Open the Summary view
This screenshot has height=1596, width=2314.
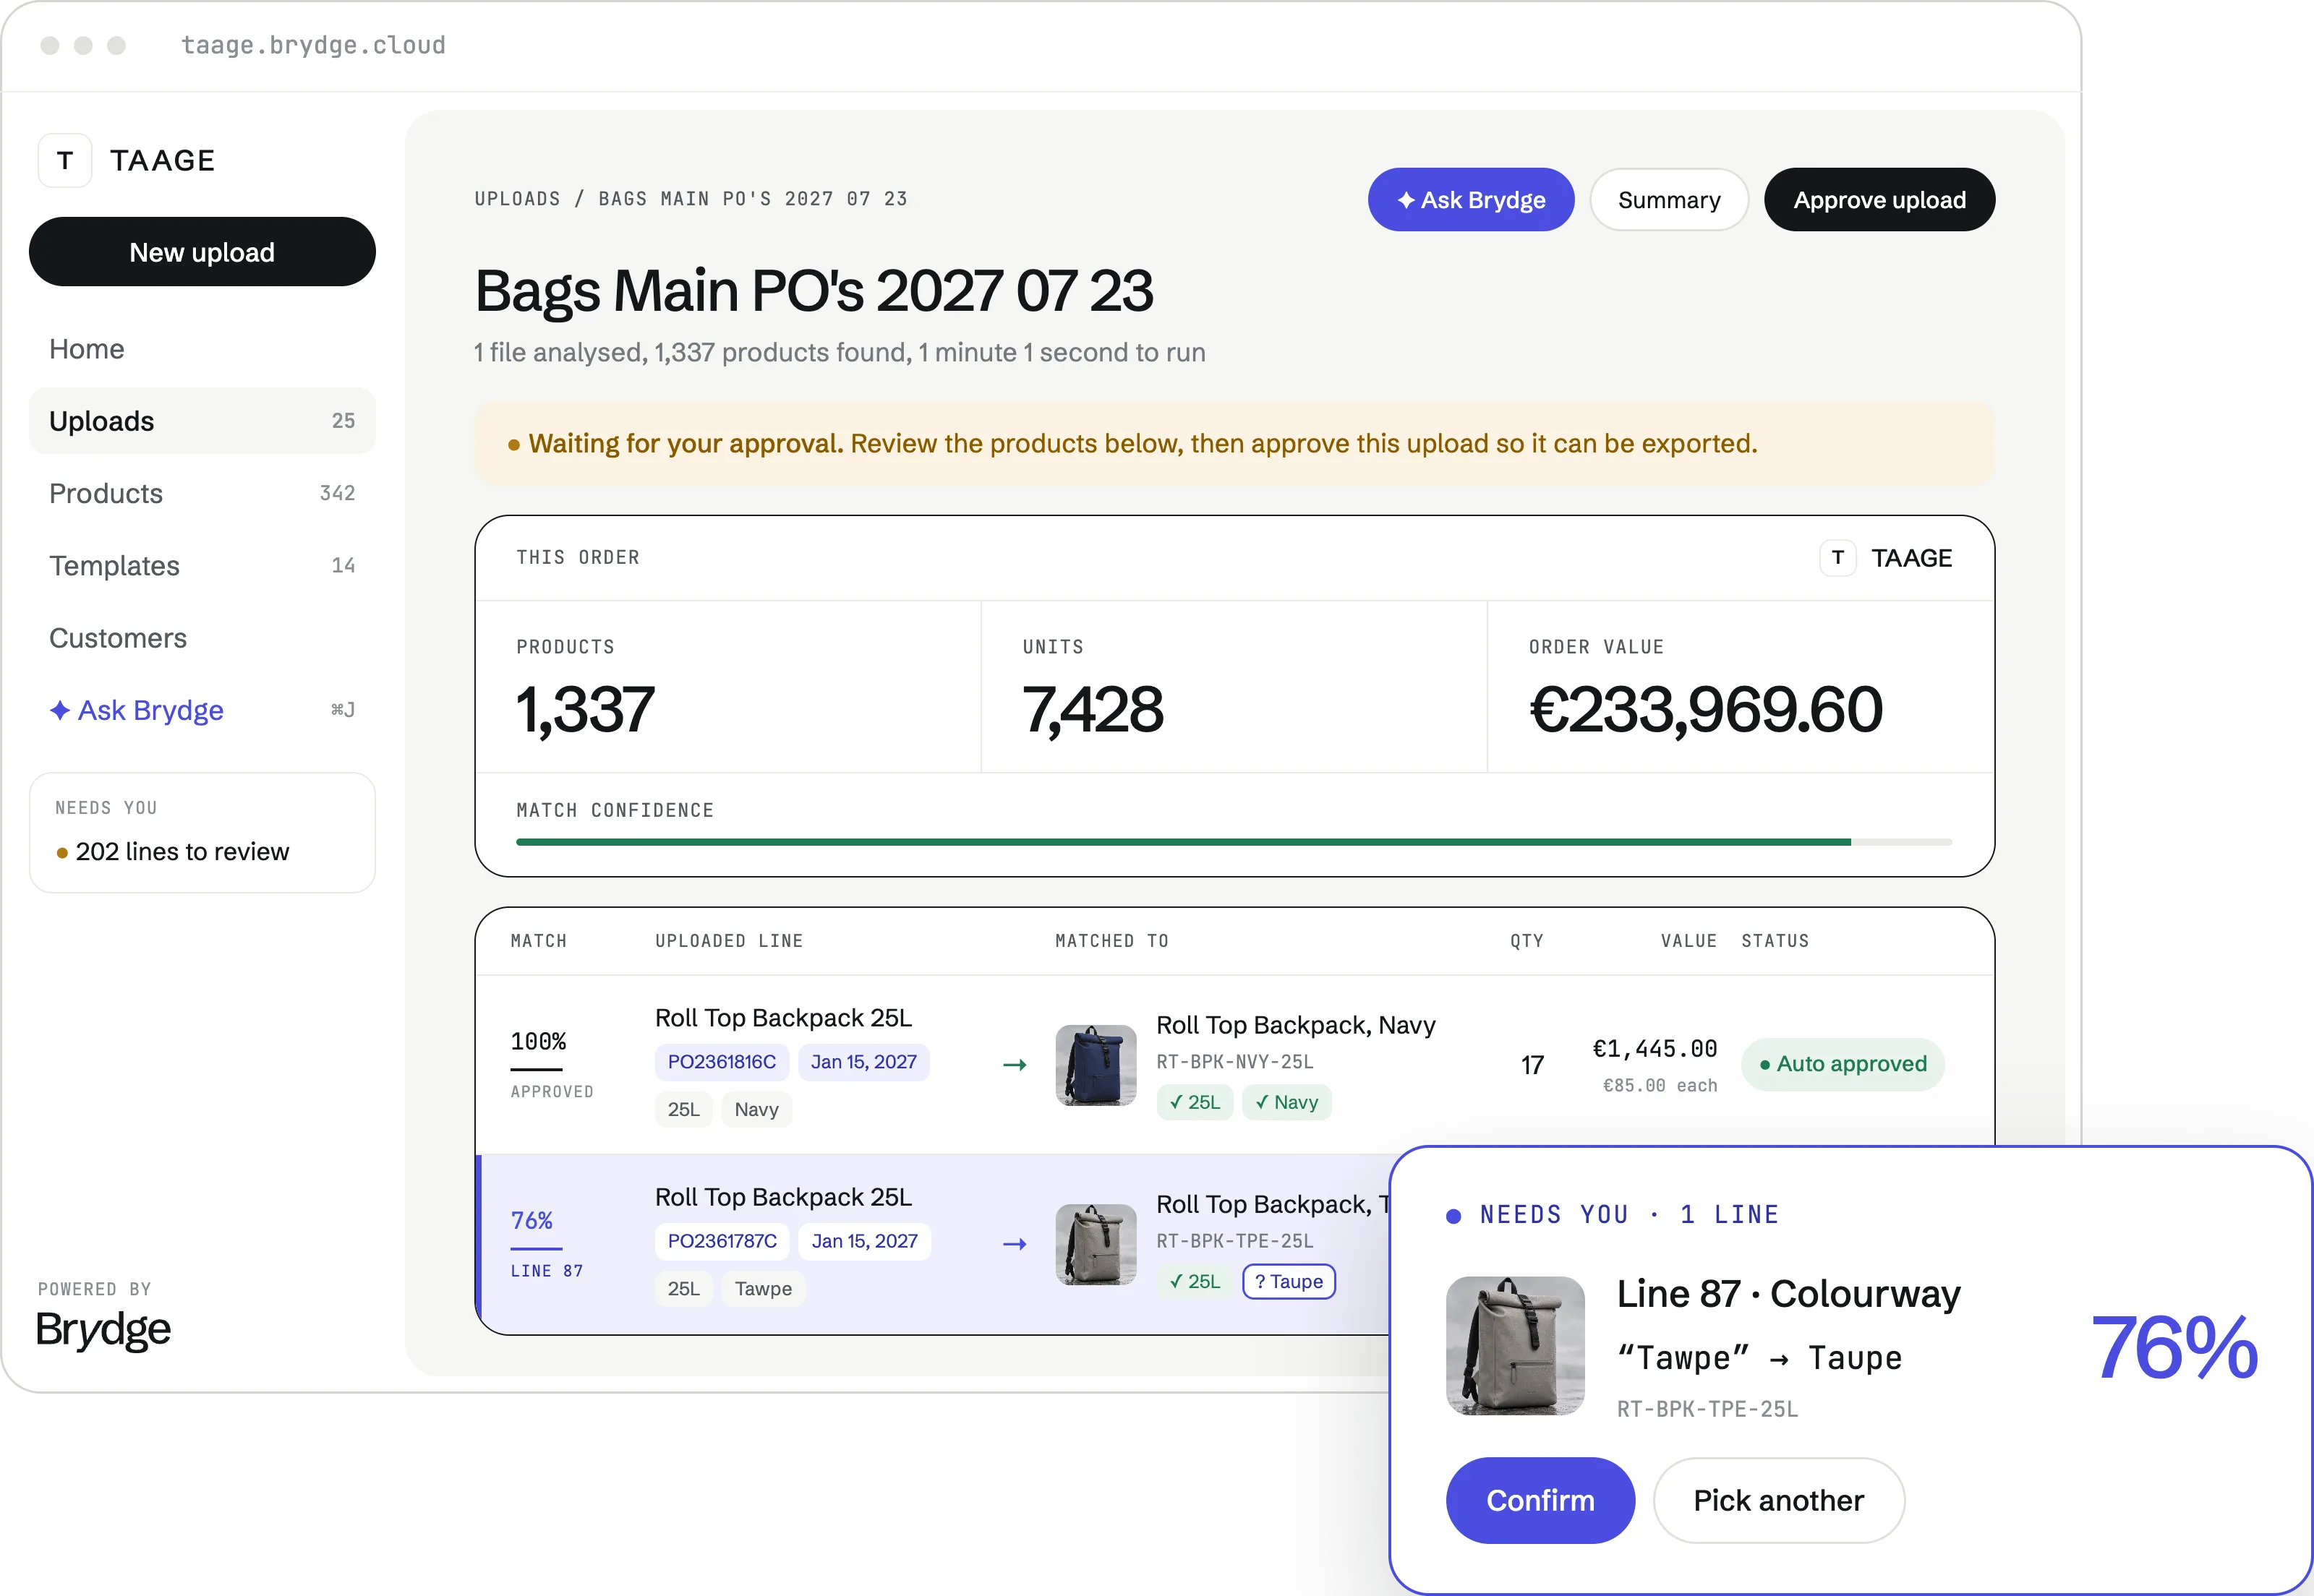pyautogui.click(x=1669, y=200)
